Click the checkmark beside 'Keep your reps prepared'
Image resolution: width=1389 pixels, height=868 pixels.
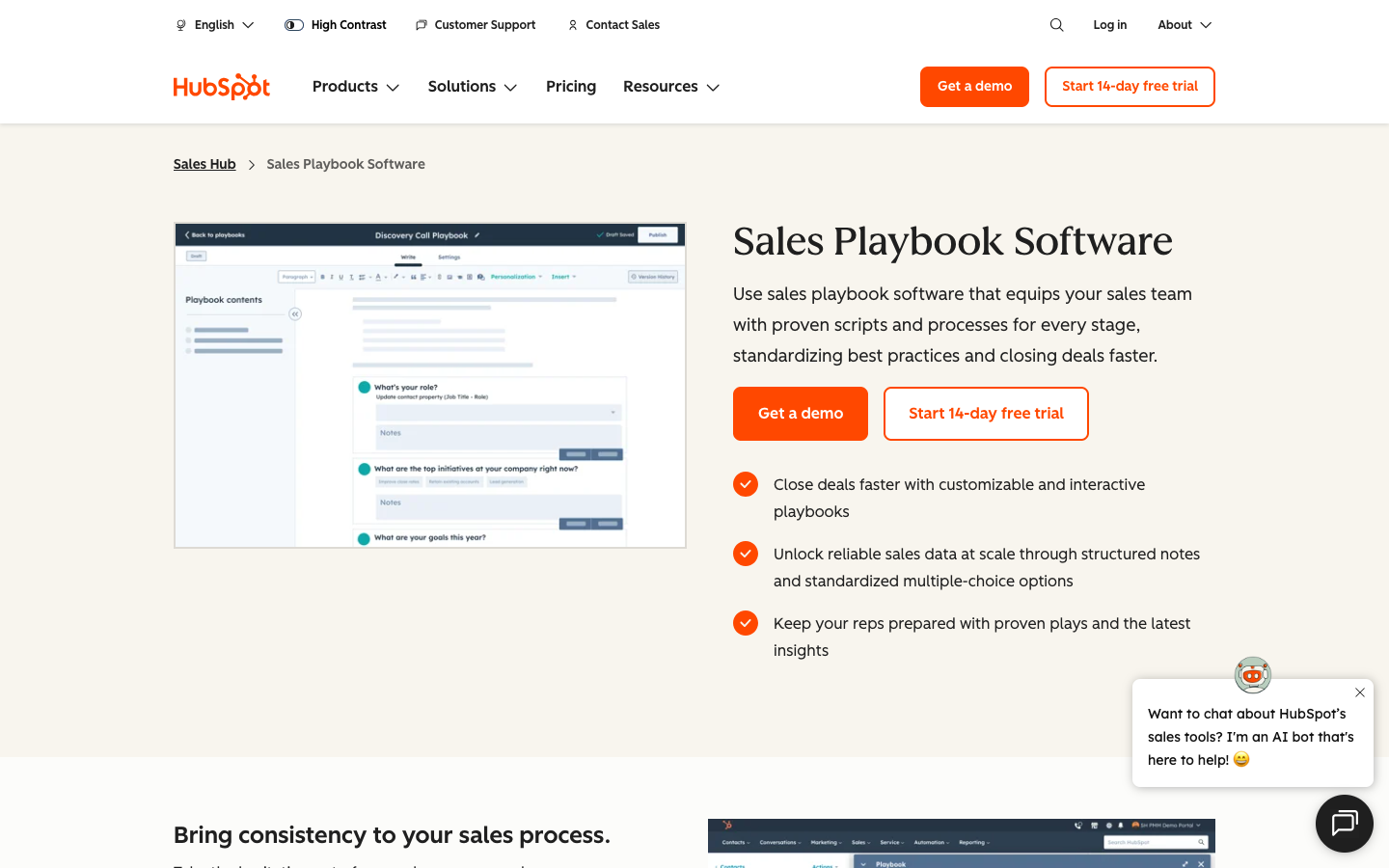pos(746,623)
